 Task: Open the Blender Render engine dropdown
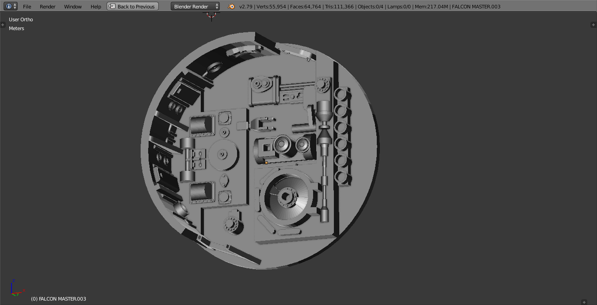pos(195,6)
